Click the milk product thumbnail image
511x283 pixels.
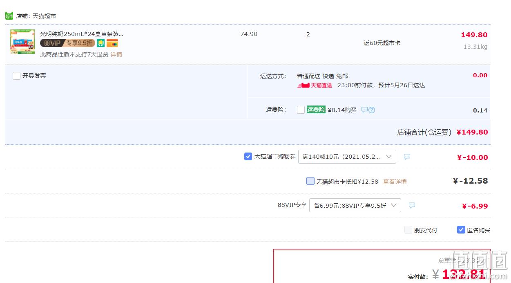pyautogui.click(x=22, y=42)
